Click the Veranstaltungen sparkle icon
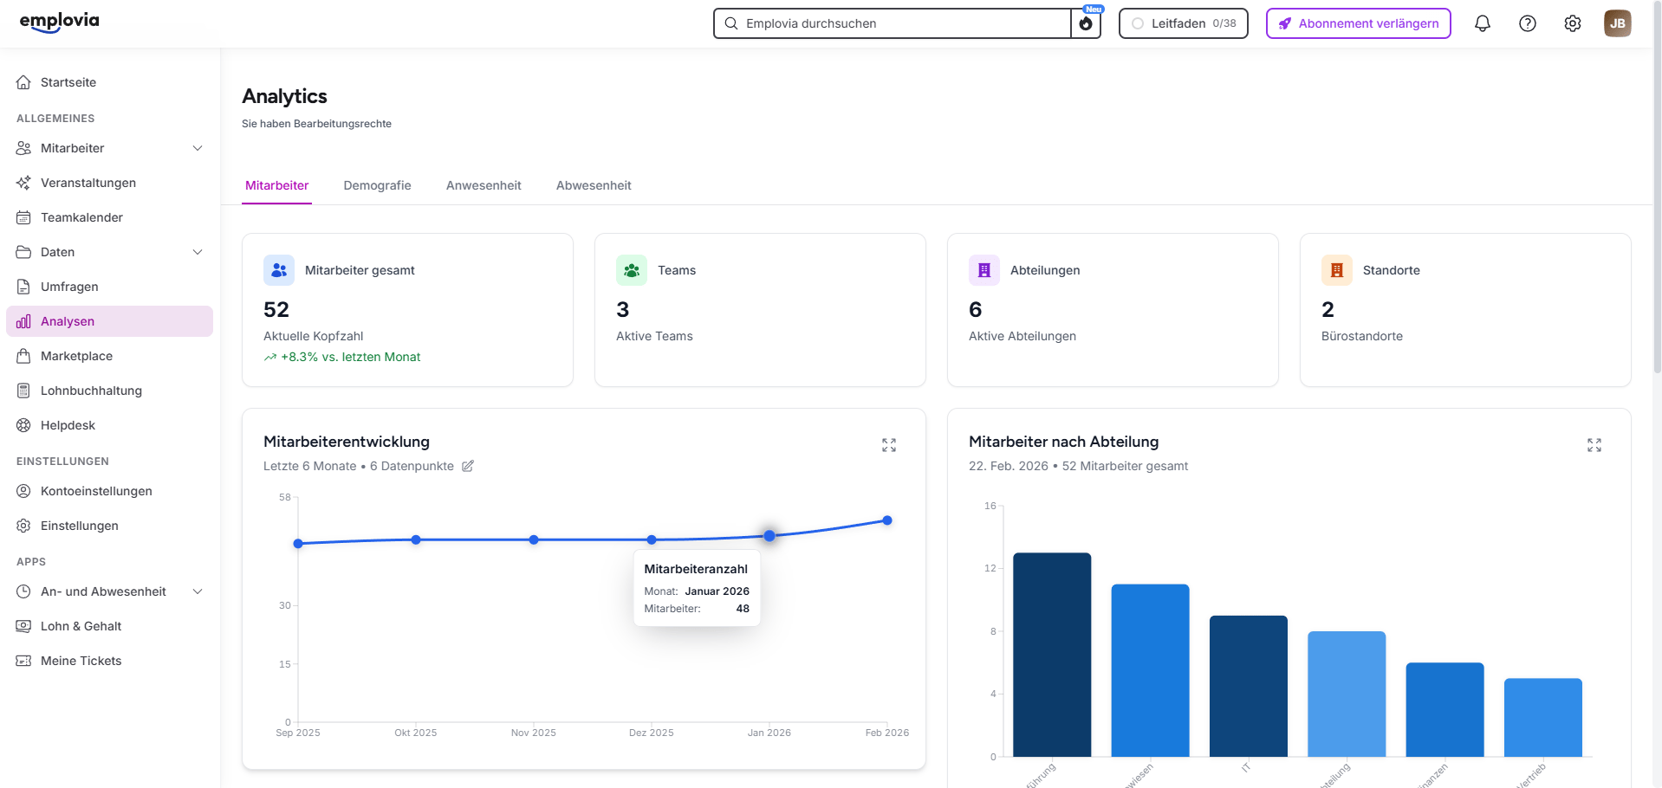The width and height of the screenshot is (1662, 788). [23, 183]
